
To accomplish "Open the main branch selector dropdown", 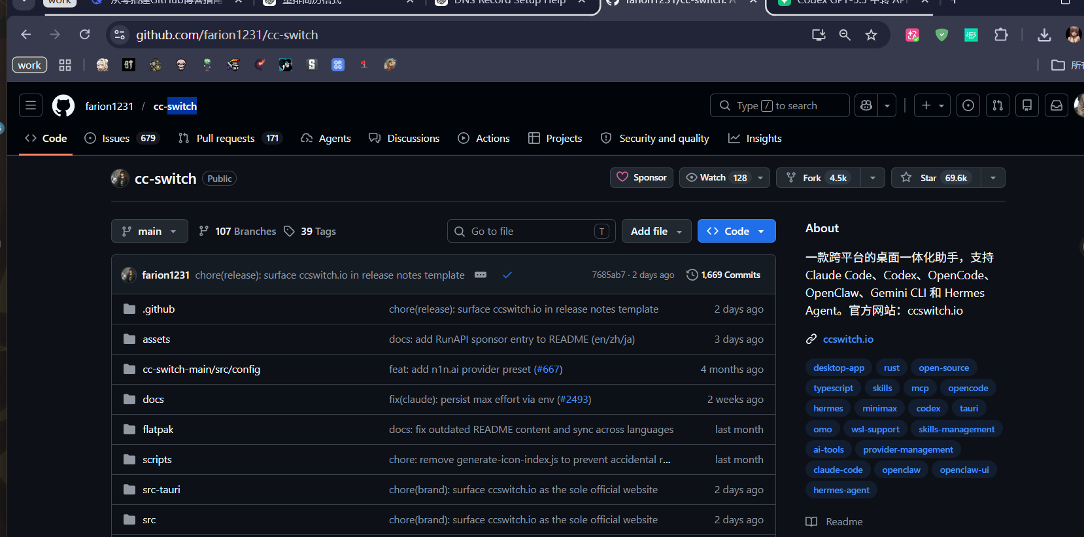I will [x=150, y=231].
